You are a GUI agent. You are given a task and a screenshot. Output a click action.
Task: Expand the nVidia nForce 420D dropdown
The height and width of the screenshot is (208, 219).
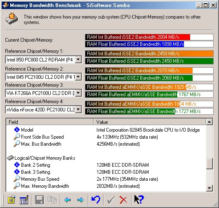(x=78, y=109)
